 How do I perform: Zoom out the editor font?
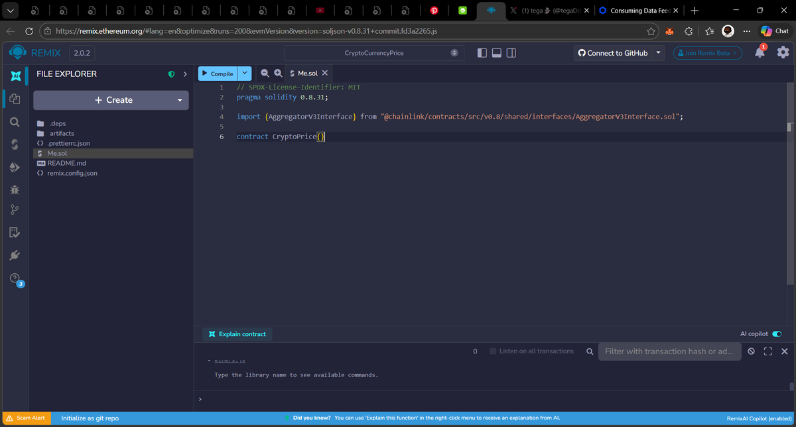coord(265,74)
